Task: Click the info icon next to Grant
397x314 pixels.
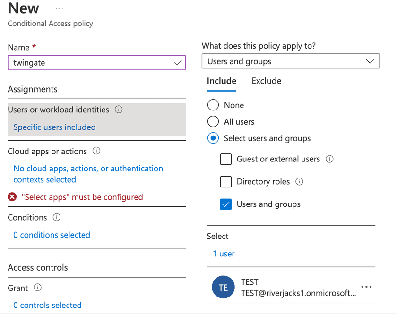Action: click(x=38, y=288)
